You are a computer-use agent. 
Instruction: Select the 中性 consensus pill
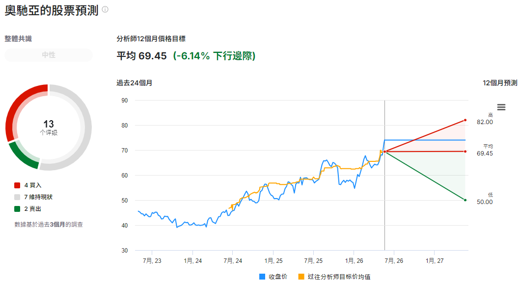point(49,55)
